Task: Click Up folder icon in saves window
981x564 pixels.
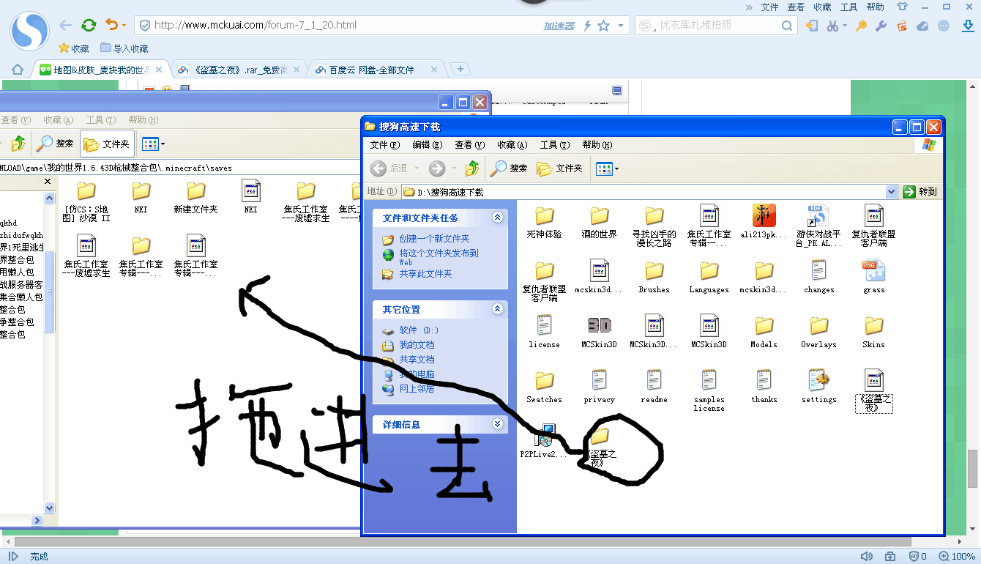Action: 18,144
